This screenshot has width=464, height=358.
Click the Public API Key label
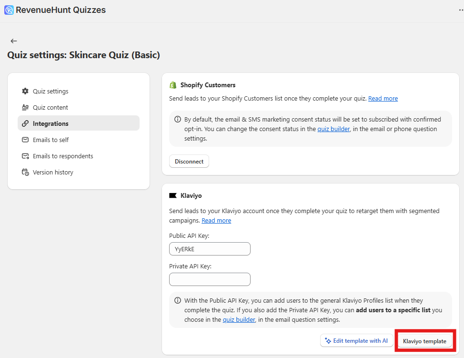coord(189,235)
